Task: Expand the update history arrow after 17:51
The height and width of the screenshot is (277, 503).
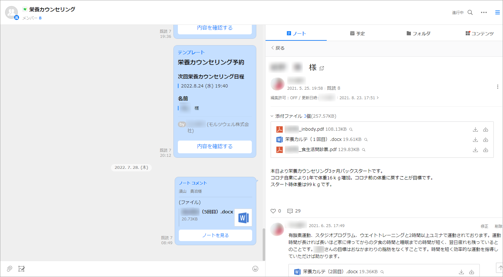Action: point(378,98)
